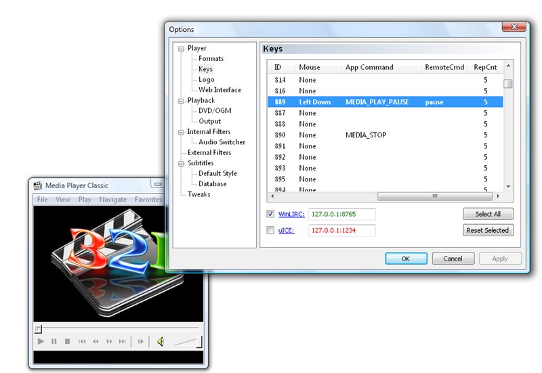Skip to the next track icon
The height and width of the screenshot is (373, 542).
(123, 341)
